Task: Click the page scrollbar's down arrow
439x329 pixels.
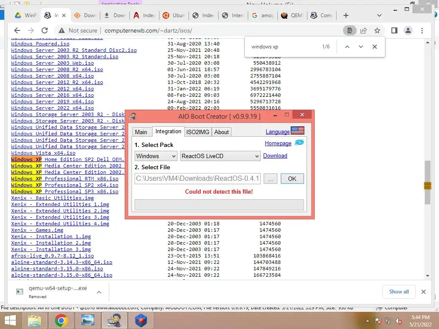Action: pos(427,276)
